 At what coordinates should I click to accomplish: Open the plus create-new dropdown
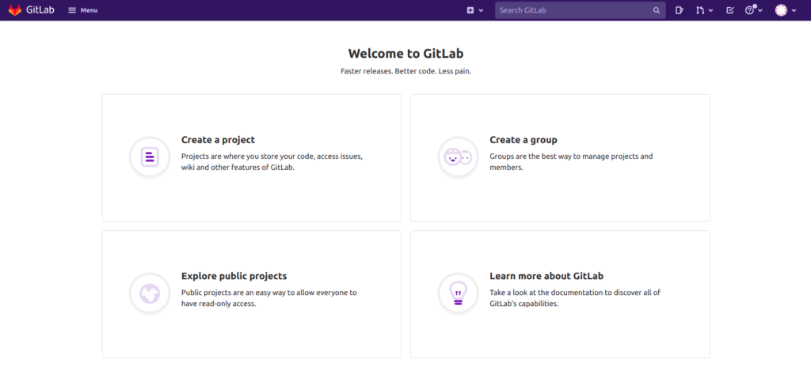475,10
